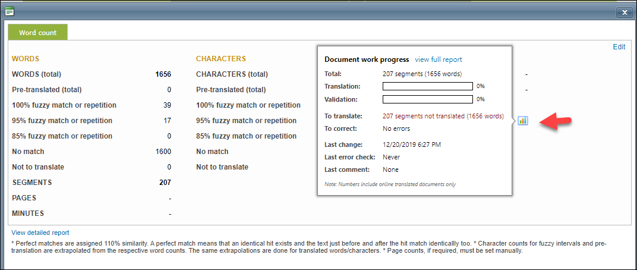Select the Word count tab

click(x=37, y=33)
